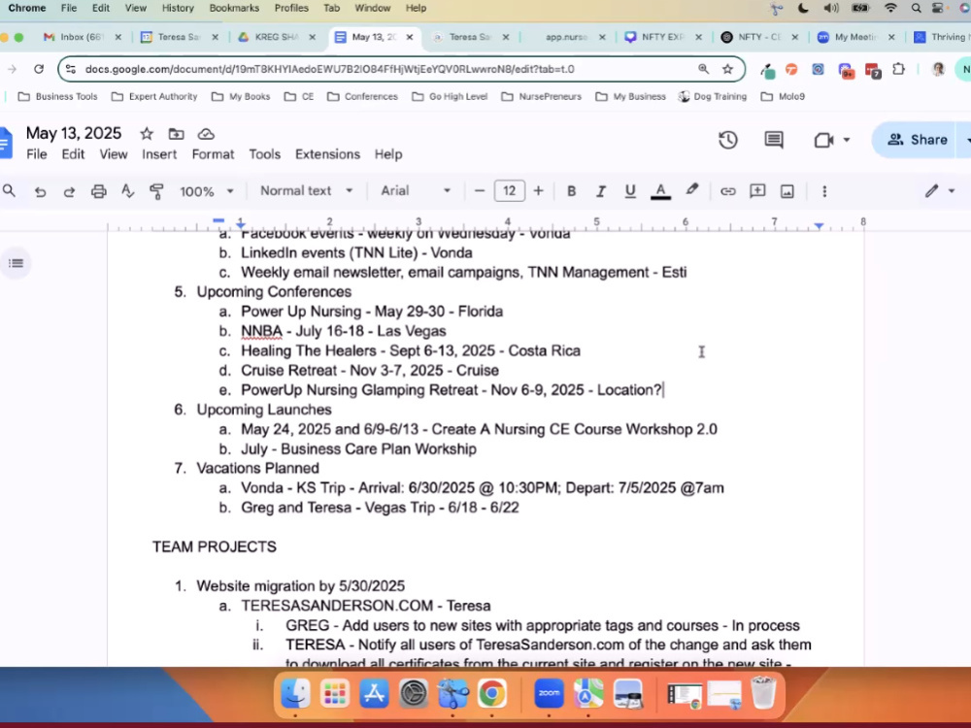Click the Redo icon in Docs toolbar

click(x=69, y=192)
